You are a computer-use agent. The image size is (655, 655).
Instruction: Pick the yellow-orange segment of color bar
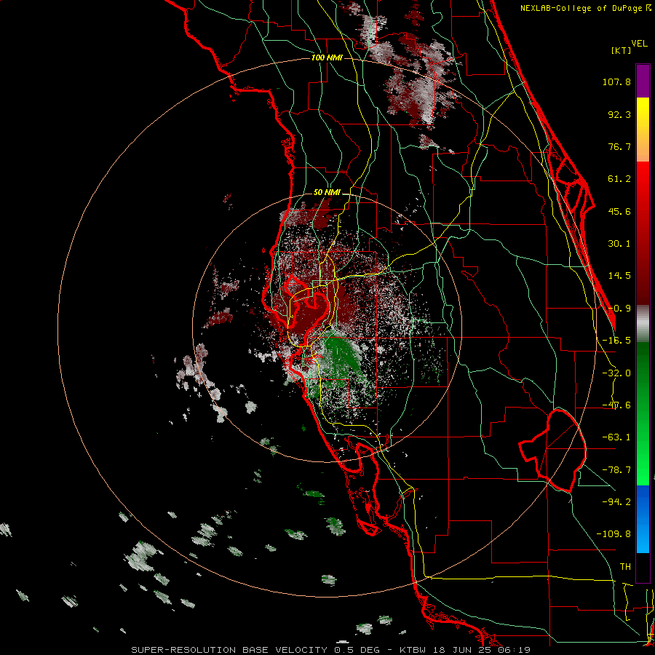coord(643,130)
